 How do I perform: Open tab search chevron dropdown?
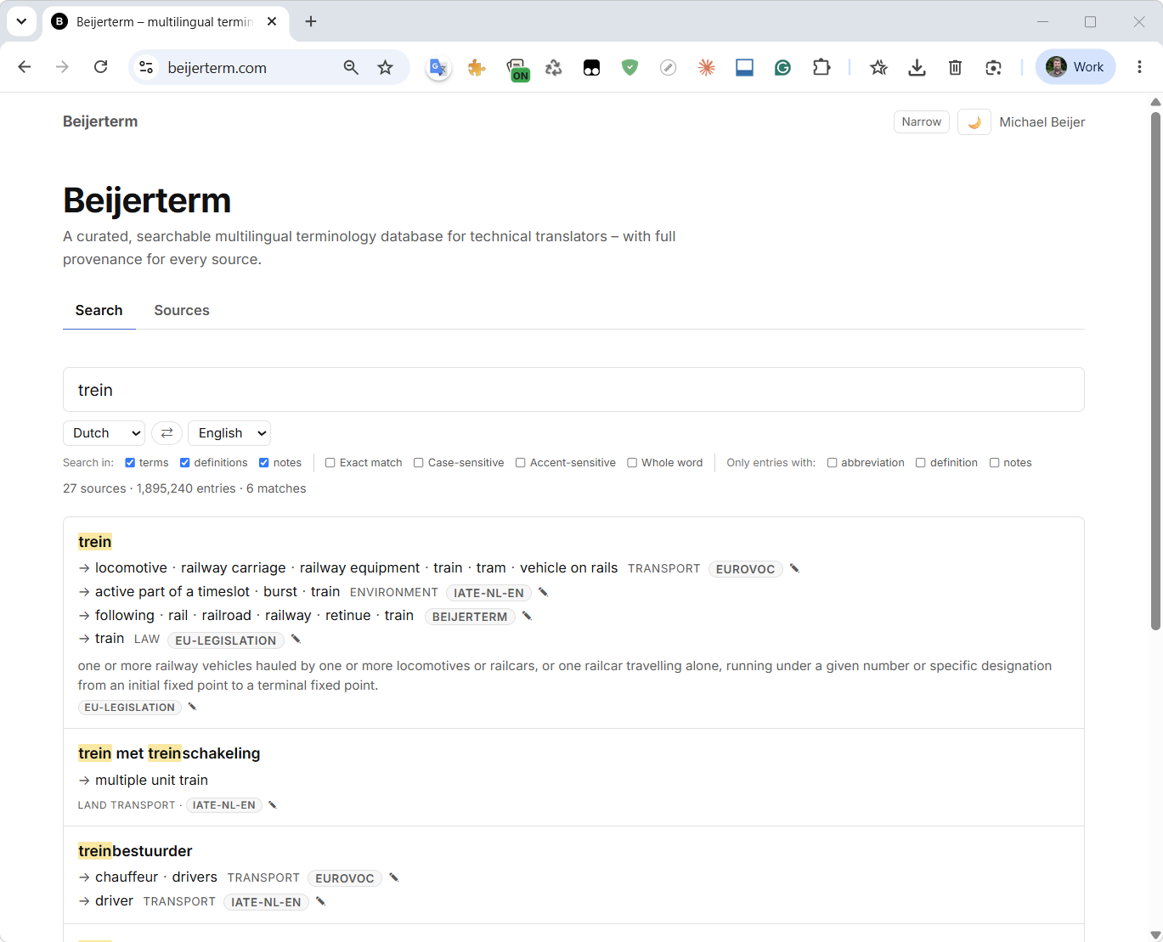pyautogui.click(x=21, y=21)
